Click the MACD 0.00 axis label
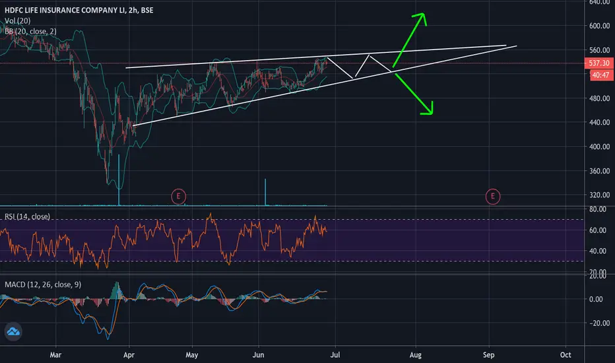The height and width of the screenshot is (363, 615). click(x=596, y=300)
